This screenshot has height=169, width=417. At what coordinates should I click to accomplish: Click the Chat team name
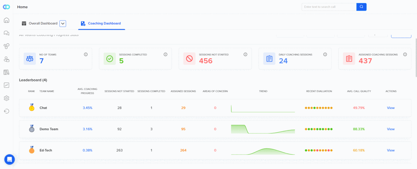pyautogui.click(x=43, y=108)
